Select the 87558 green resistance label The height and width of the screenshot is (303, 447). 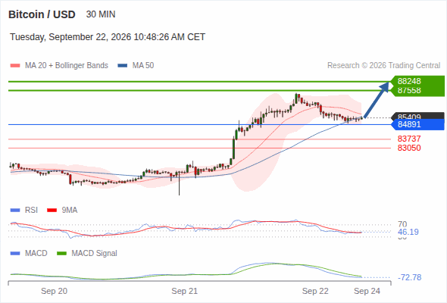tap(409, 91)
